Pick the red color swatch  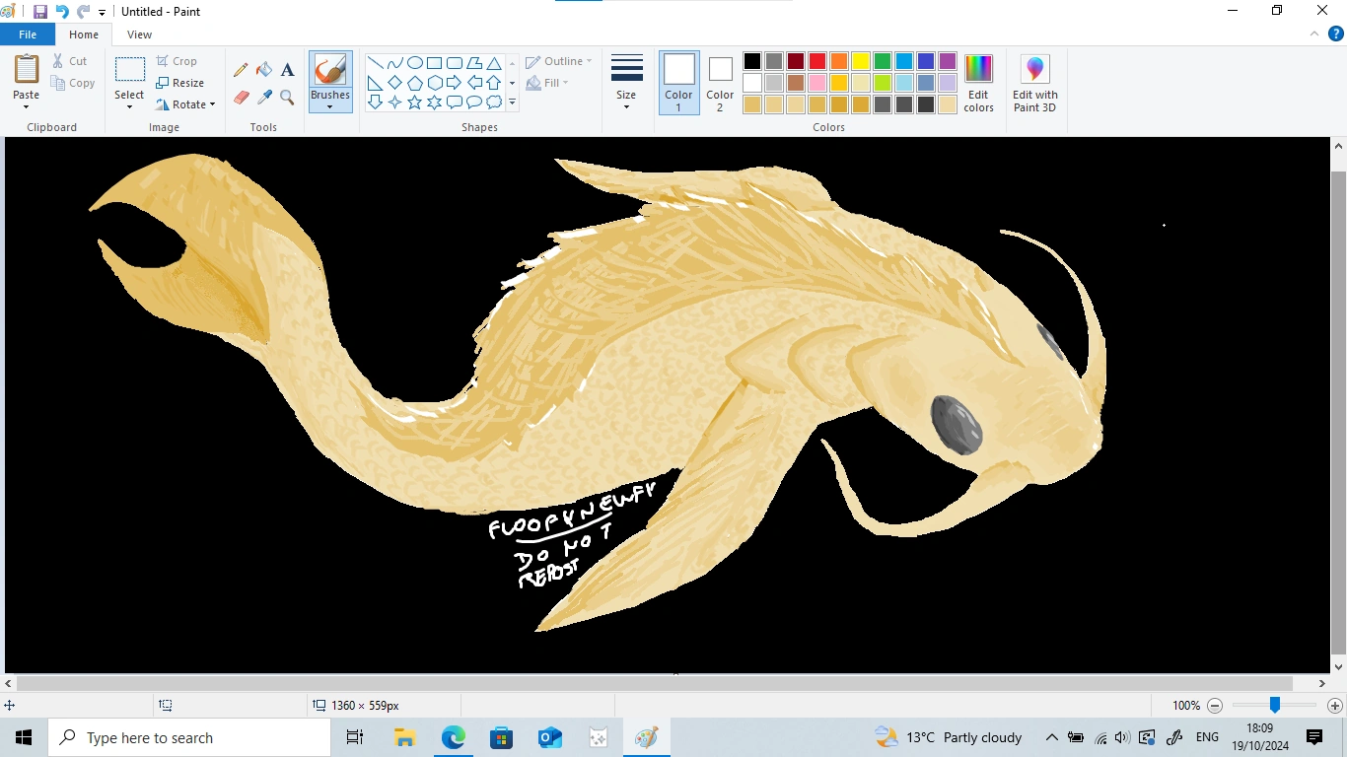coord(816,60)
